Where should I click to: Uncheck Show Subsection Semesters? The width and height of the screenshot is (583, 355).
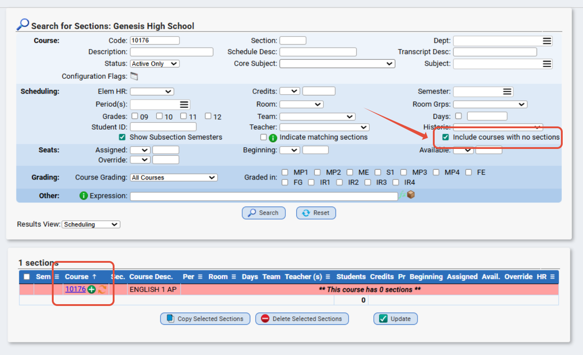[x=122, y=137]
